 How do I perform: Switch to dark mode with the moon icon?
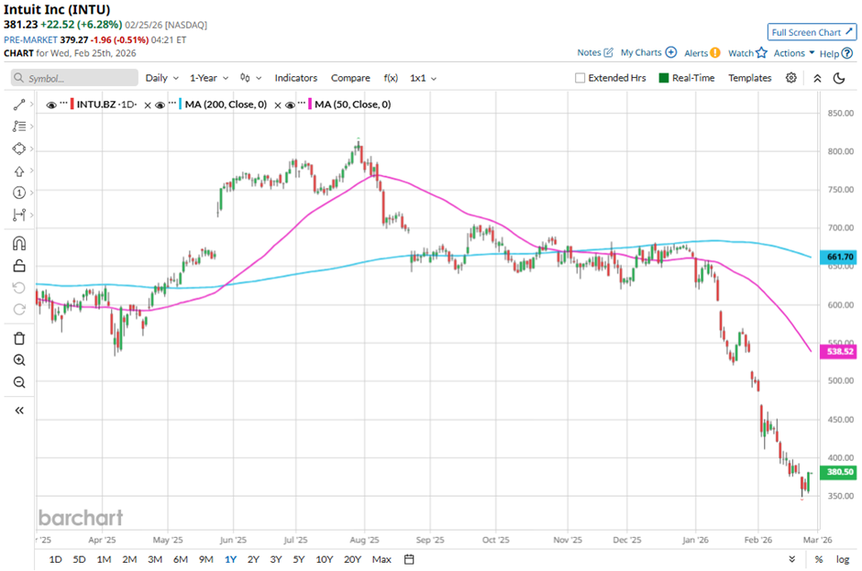click(x=838, y=78)
